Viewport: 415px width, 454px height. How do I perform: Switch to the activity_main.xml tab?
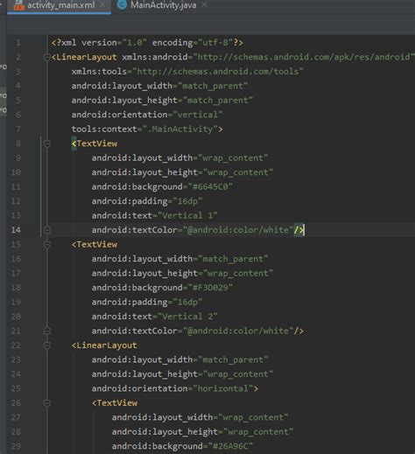click(60, 5)
